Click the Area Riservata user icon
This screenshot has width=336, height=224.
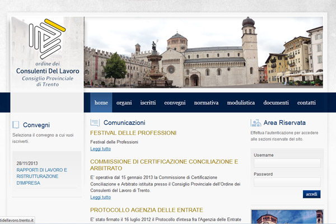pyautogui.click(x=256, y=123)
